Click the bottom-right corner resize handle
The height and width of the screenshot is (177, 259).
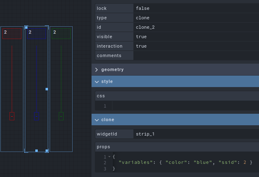[x=47, y=151]
